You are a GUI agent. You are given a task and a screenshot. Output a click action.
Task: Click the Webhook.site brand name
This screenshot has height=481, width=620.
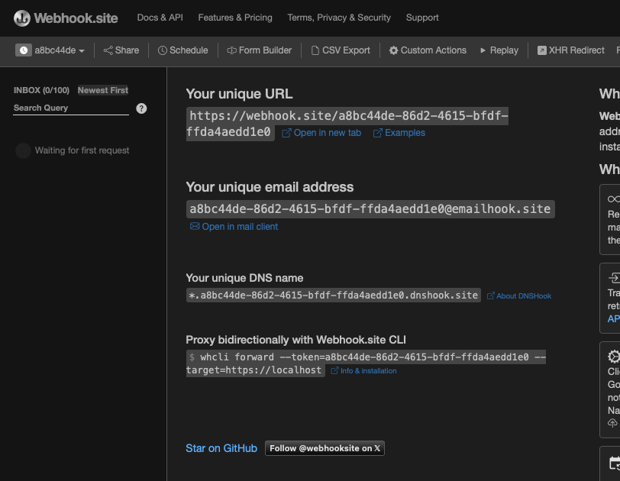pyautogui.click(x=76, y=18)
